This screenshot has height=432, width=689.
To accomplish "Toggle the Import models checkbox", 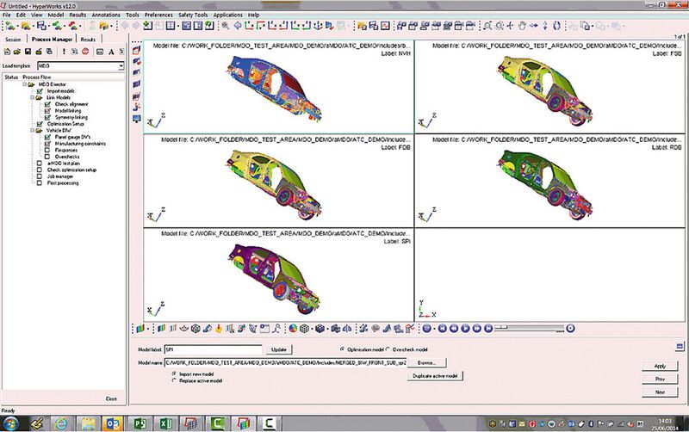I will coord(40,91).
